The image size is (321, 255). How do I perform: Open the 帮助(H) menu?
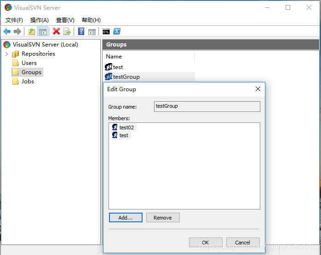[91, 20]
